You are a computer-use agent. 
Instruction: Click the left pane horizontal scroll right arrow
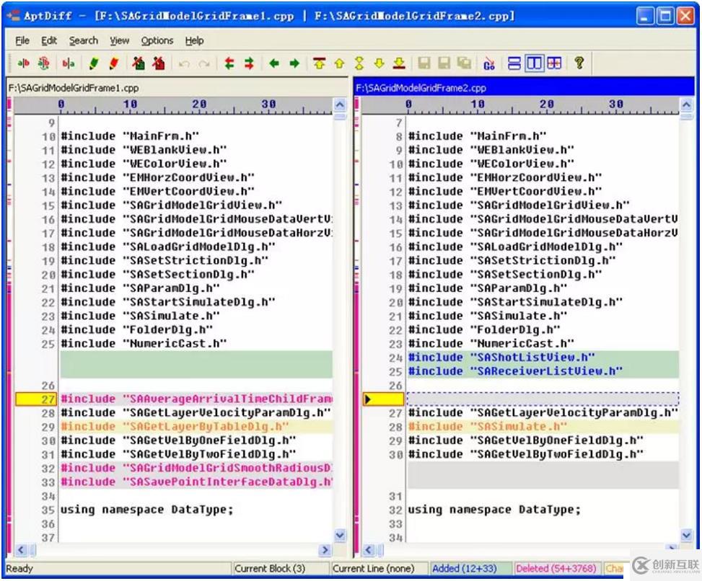tap(325, 550)
